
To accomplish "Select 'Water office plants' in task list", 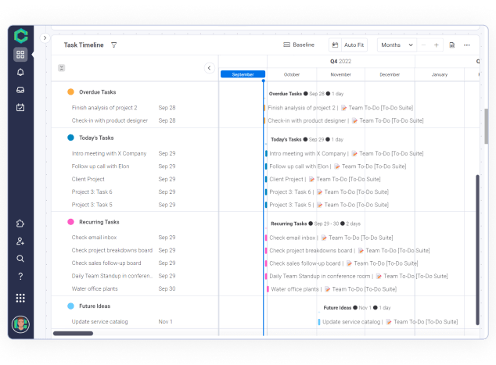I will pos(95,288).
